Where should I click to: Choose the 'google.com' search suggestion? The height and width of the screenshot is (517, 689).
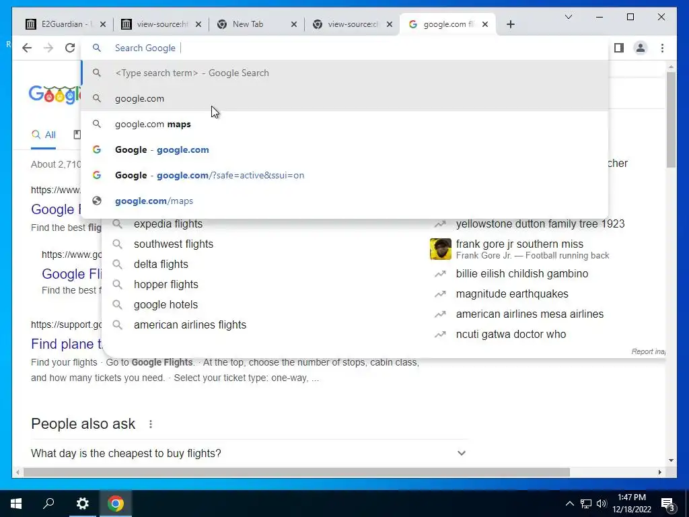345,98
